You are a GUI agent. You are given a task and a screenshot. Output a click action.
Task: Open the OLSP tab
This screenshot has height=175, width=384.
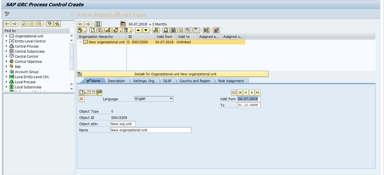coord(167,81)
